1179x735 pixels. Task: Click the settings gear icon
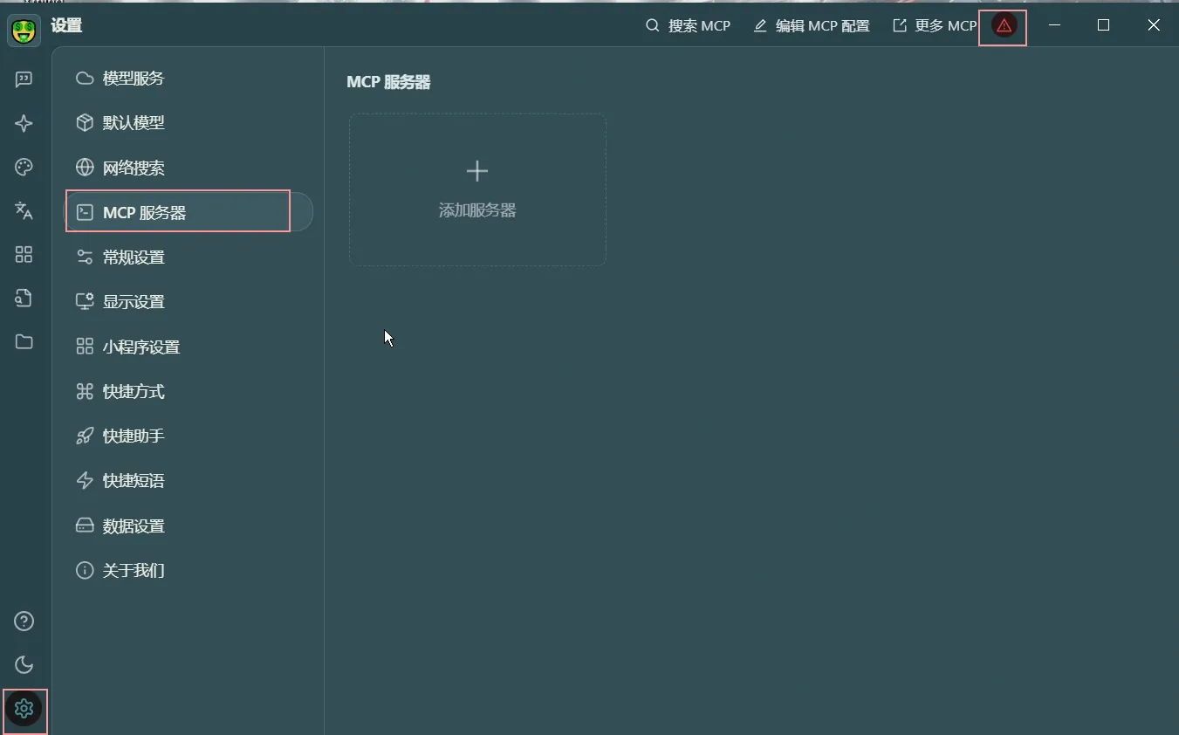(x=24, y=708)
